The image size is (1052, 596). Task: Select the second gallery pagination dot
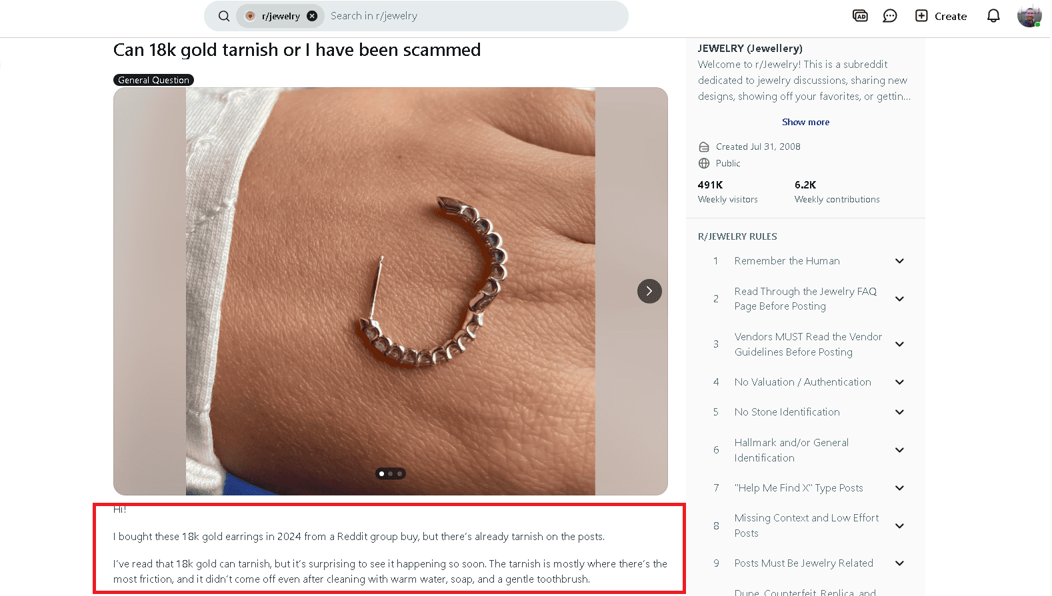391,474
